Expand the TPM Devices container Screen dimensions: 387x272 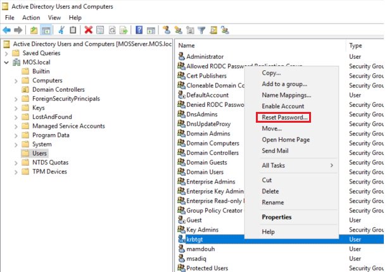pyautogui.click(x=16, y=172)
